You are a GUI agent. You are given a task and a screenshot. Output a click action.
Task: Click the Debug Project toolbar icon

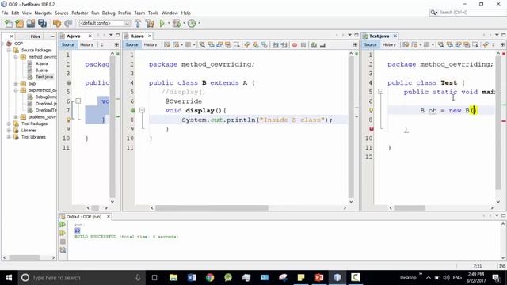pos(177,23)
